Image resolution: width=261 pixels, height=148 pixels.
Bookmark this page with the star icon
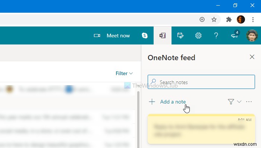tap(214, 19)
